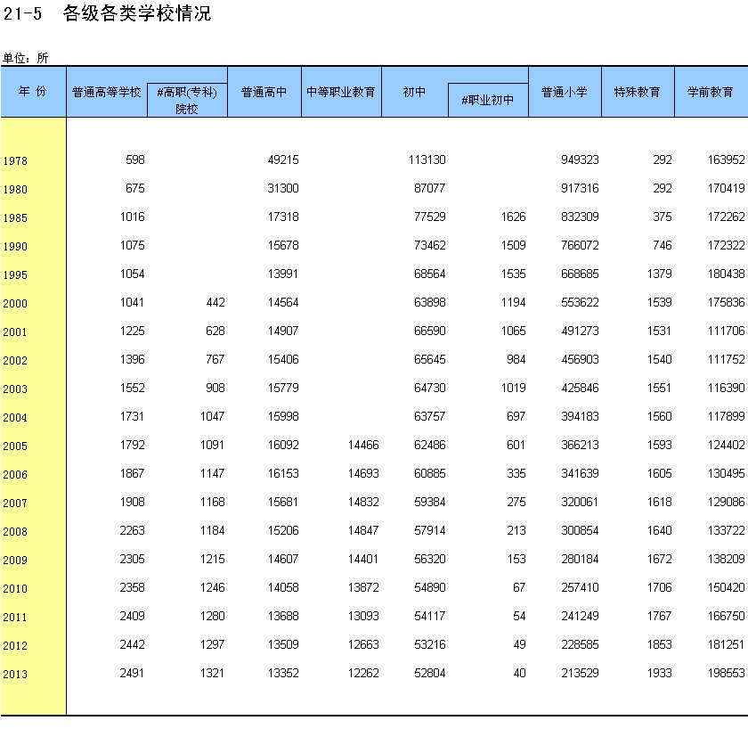Click value 198553 in the 2013 row

pos(726,674)
